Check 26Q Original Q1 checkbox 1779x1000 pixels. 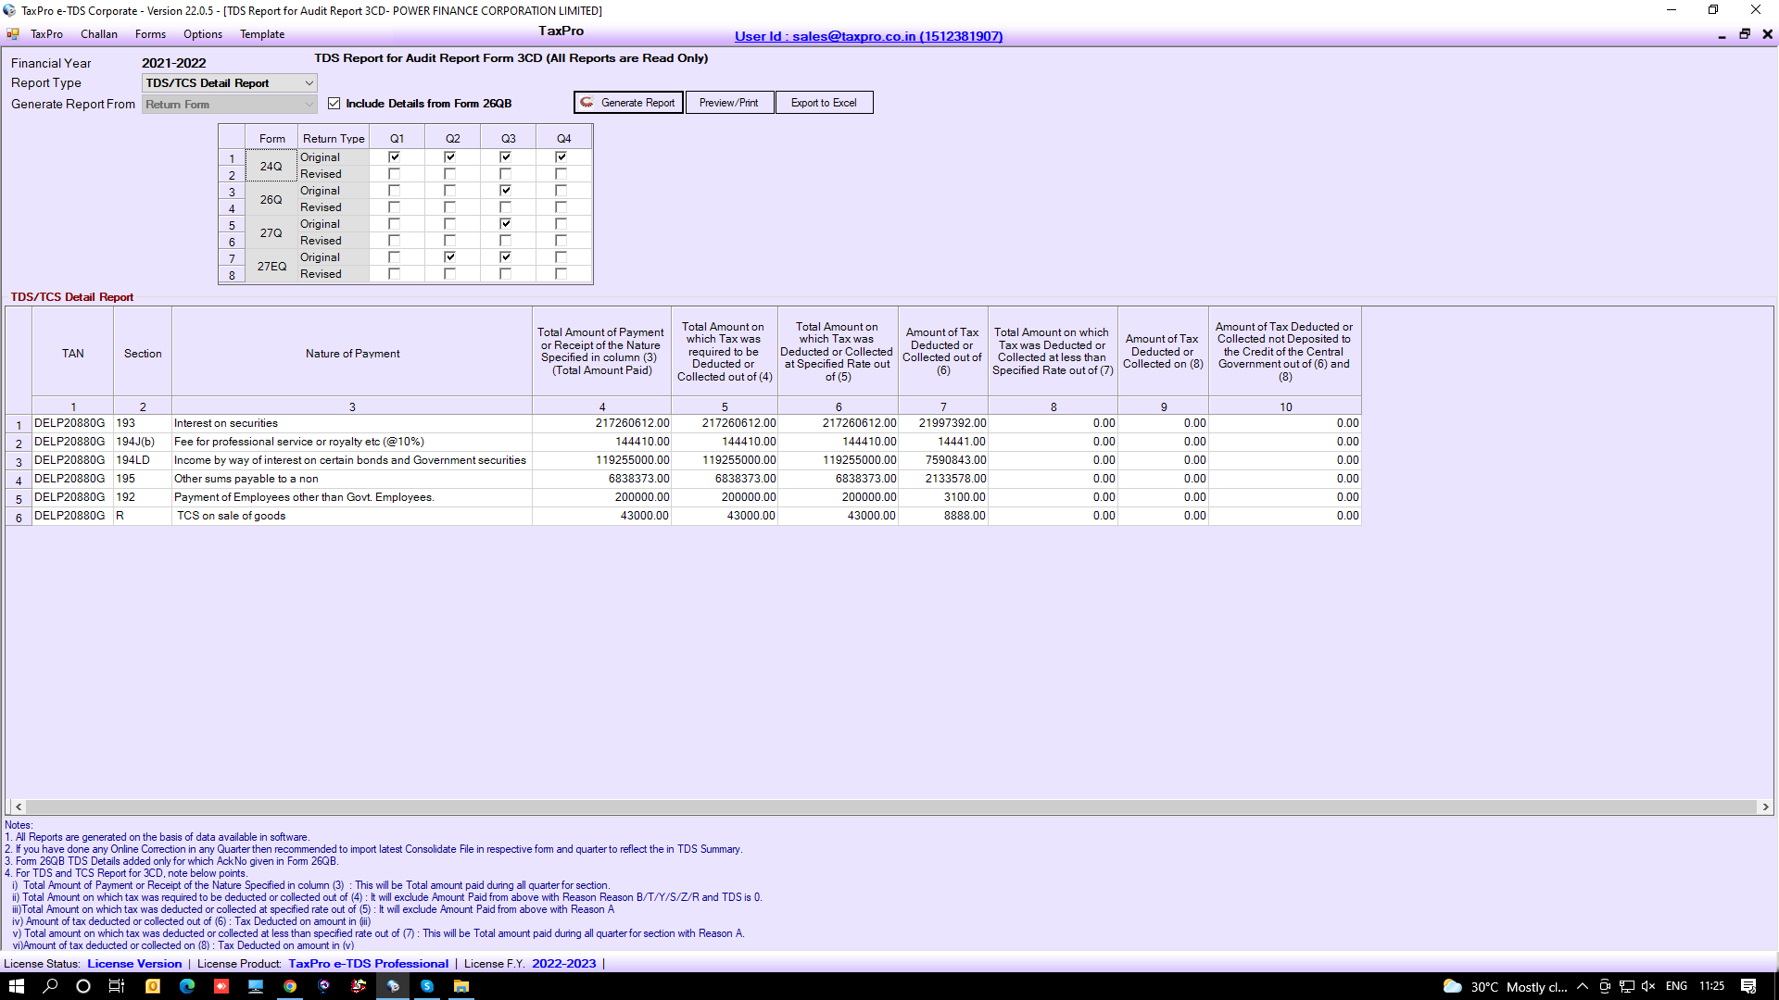[395, 191]
